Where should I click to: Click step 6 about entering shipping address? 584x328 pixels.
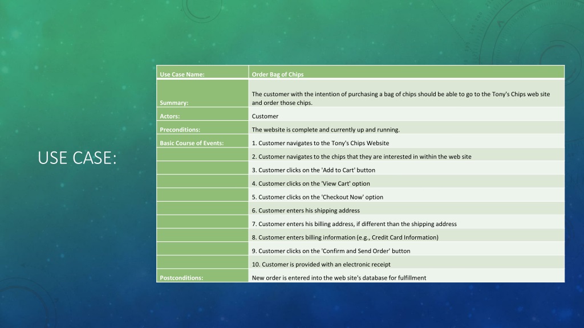pos(306,211)
